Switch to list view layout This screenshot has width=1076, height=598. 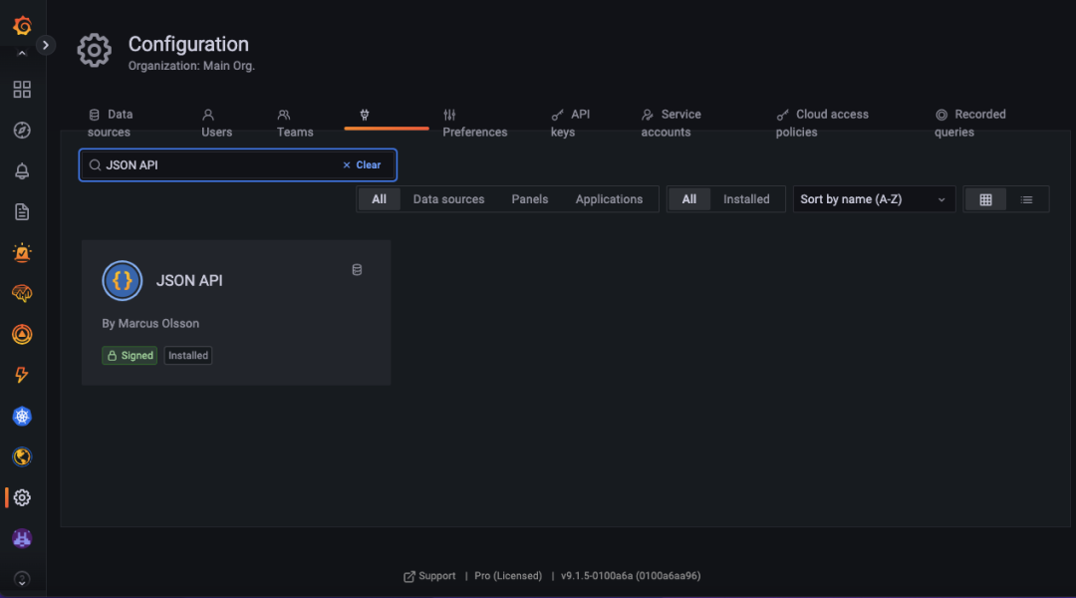point(1026,199)
